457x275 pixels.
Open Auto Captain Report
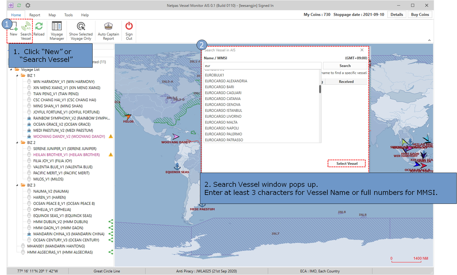[109, 31]
